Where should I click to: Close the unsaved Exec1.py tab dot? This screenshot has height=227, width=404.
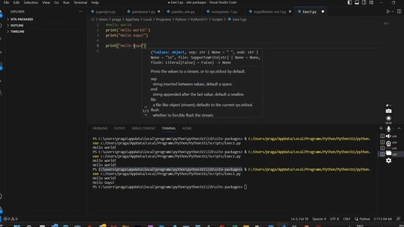[x=323, y=12]
